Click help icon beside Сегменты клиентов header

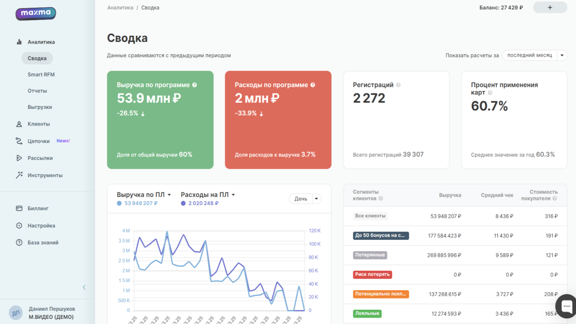[x=381, y=198]
